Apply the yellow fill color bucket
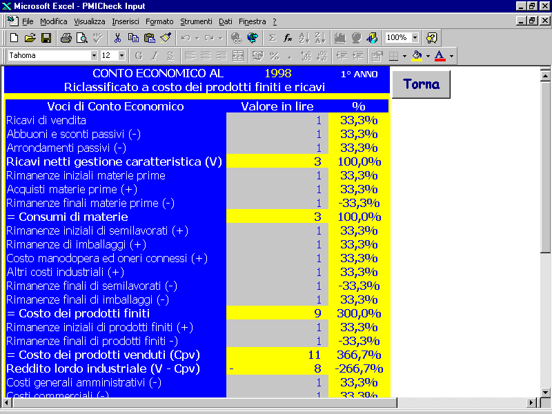552x414 pixels. [x=417, y=56]
